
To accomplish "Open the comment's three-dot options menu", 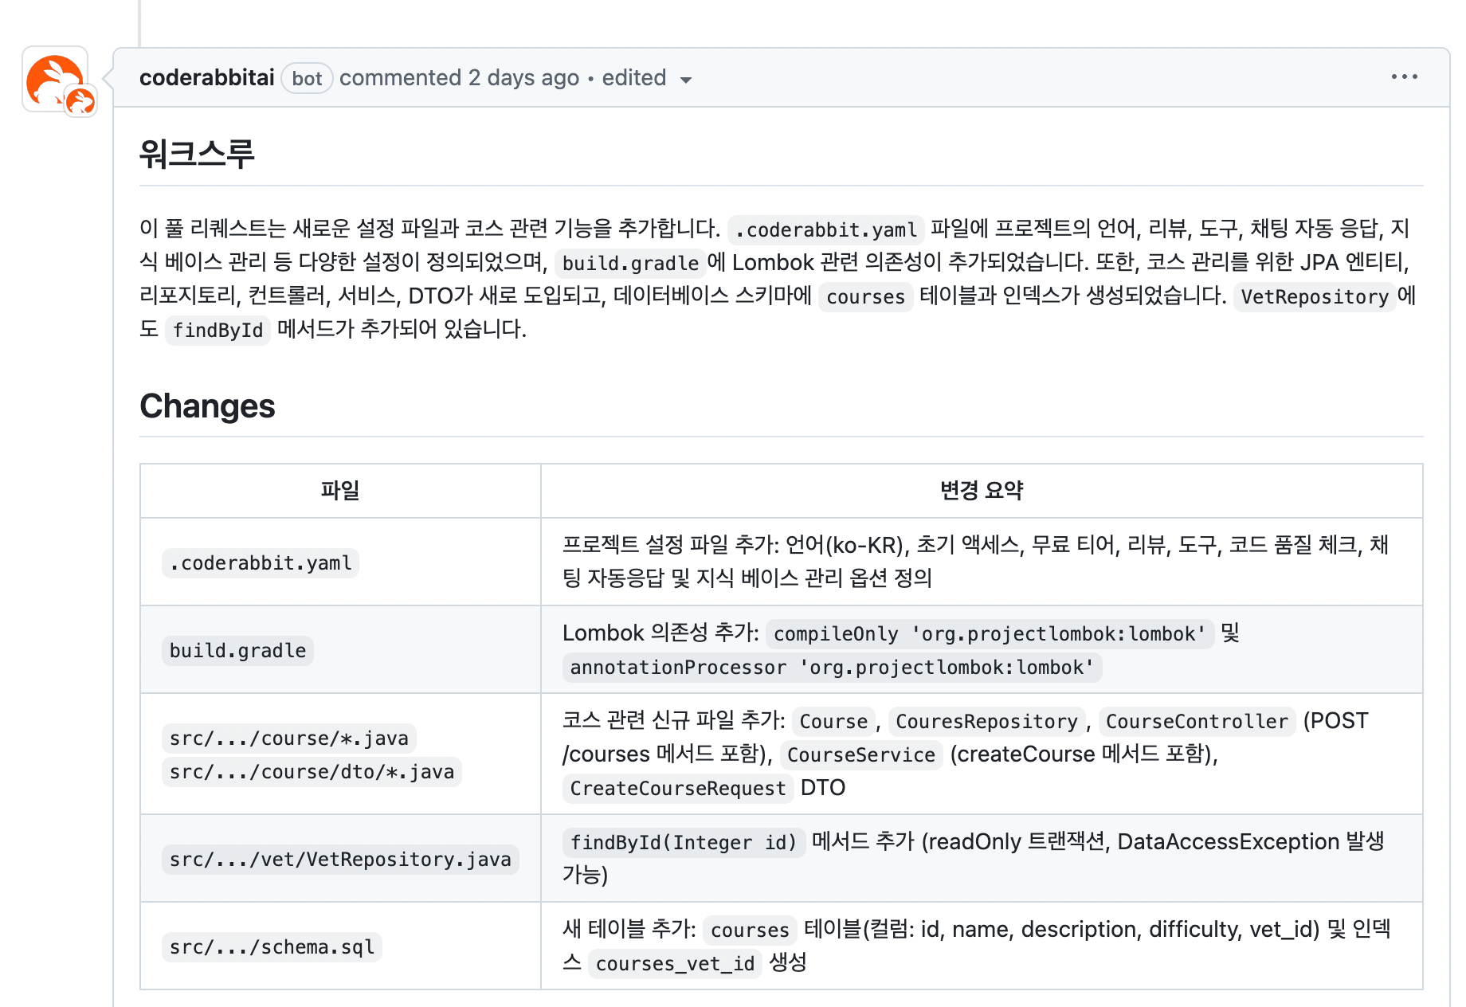I will point(1404,77).
